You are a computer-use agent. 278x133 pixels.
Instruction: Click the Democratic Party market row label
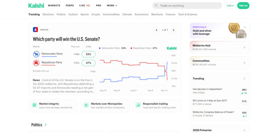point(52,54)
